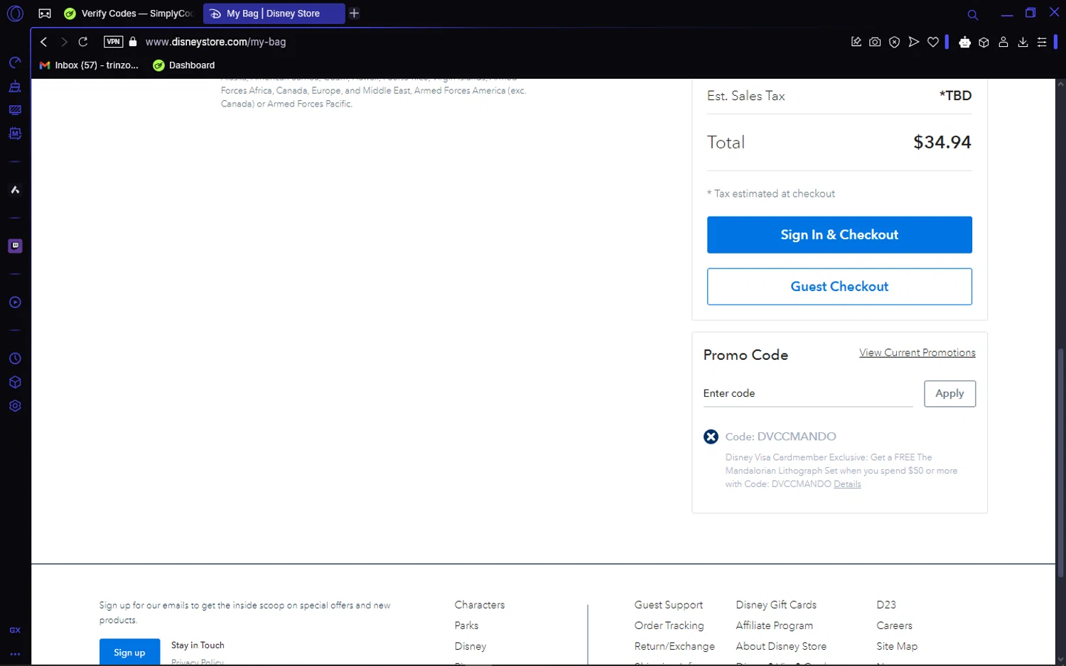Go back to previous page
1066x666 pixels.
click(x=44, y=42)
